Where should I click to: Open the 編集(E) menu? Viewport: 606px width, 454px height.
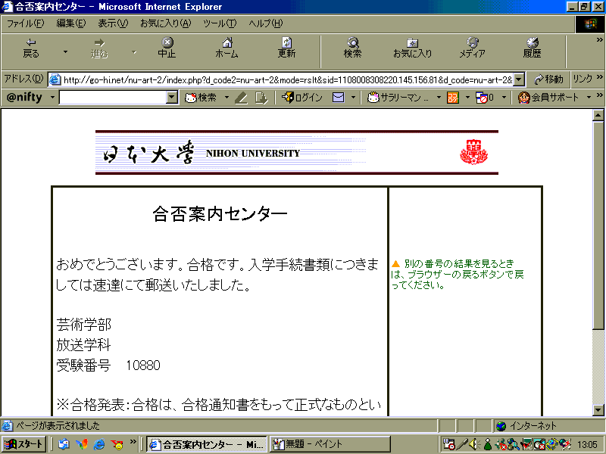coord(71,23)
